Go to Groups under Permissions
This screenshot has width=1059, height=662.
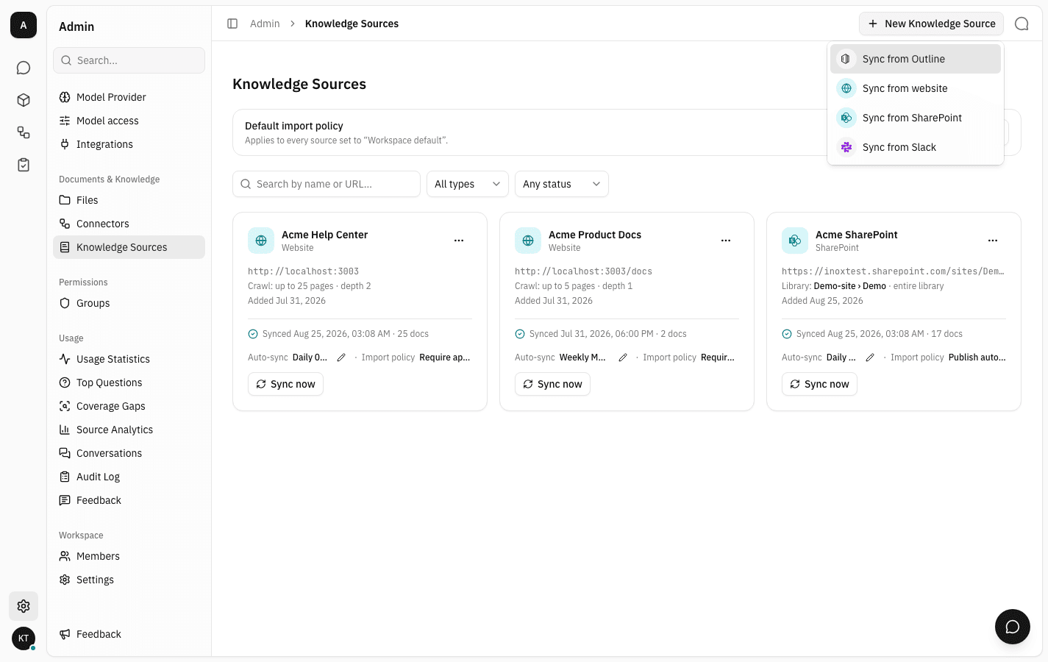129,303
